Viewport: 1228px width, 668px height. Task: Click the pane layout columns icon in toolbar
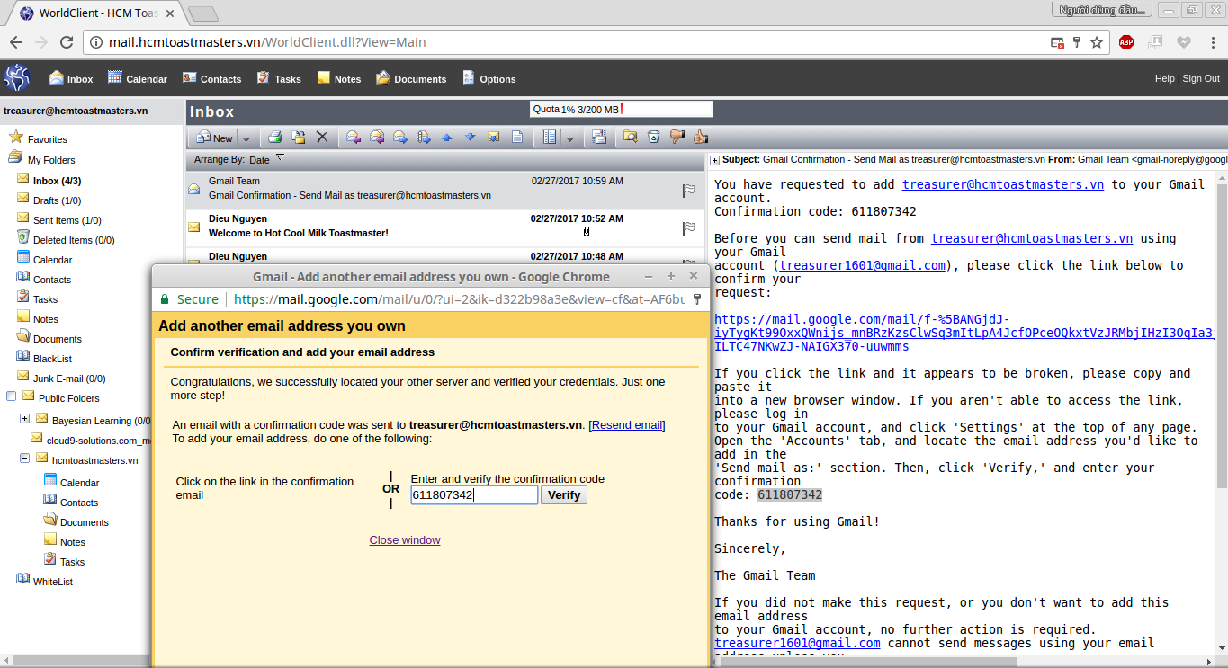(550, 138)
